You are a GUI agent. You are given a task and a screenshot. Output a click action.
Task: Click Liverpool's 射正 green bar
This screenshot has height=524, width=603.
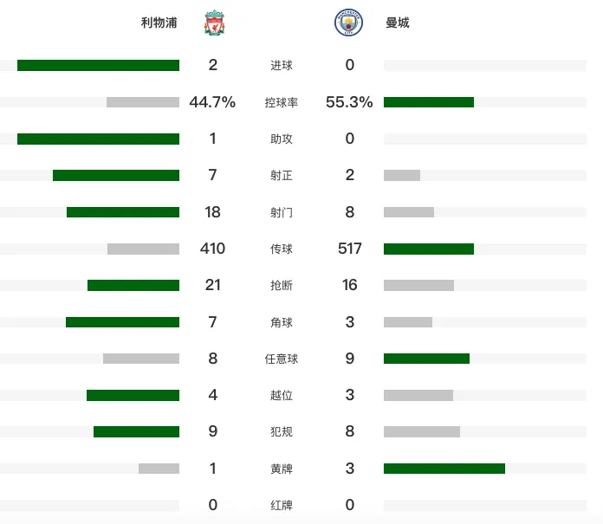point(116,175)
